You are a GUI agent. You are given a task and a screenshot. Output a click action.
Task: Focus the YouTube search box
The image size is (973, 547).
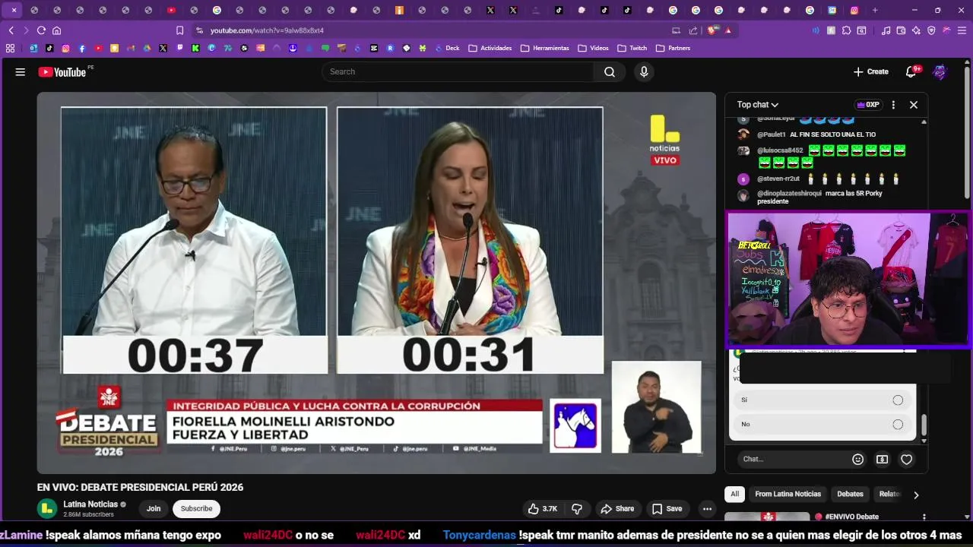tap(458, 71)
